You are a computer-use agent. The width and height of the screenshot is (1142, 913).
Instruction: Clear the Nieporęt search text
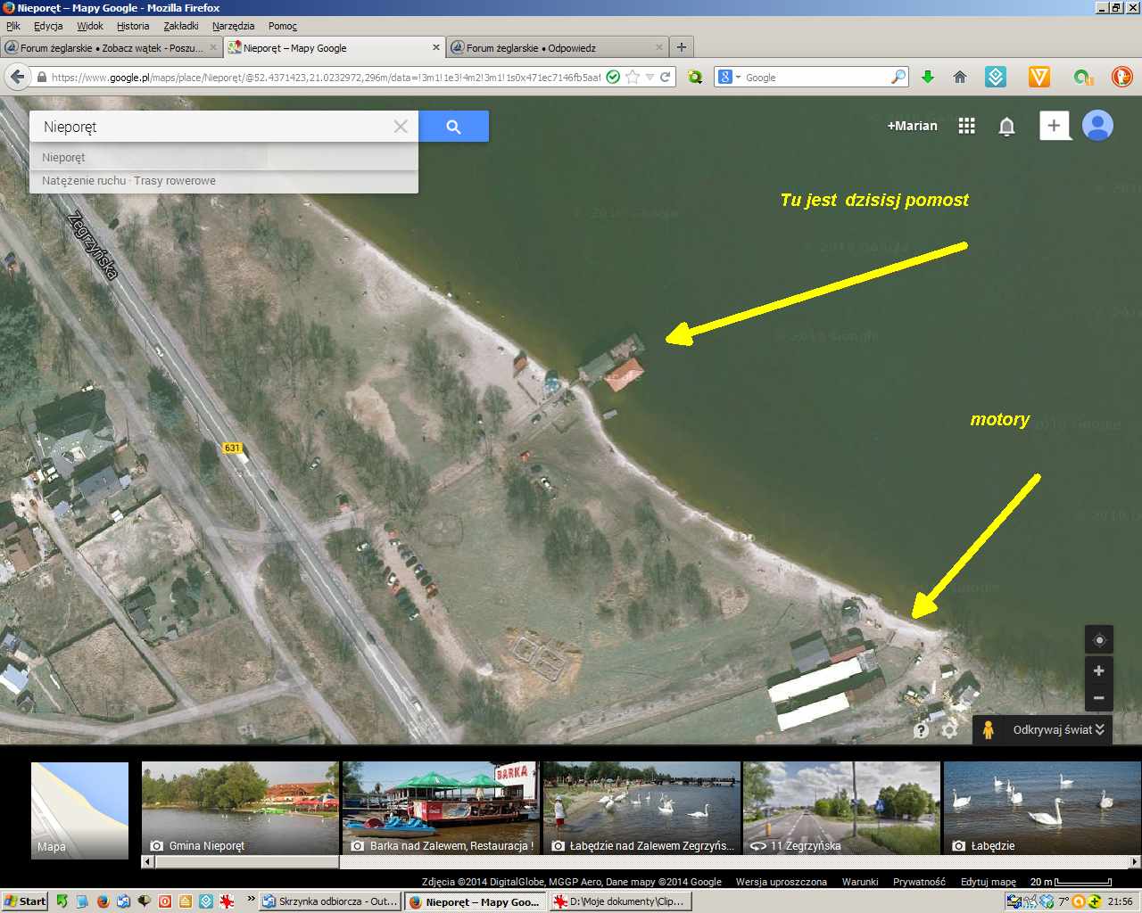[x=401, y=127]
